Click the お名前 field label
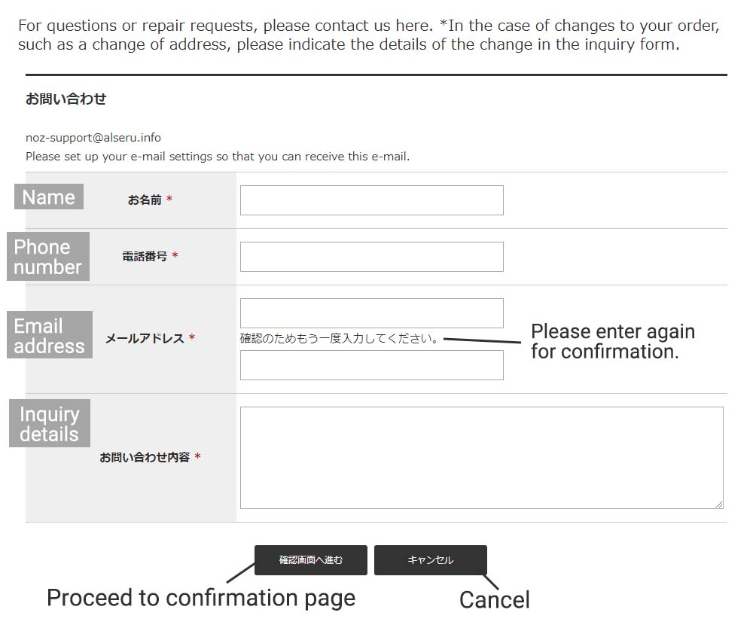Screen dimensions: 753x631 click(145, 200)
